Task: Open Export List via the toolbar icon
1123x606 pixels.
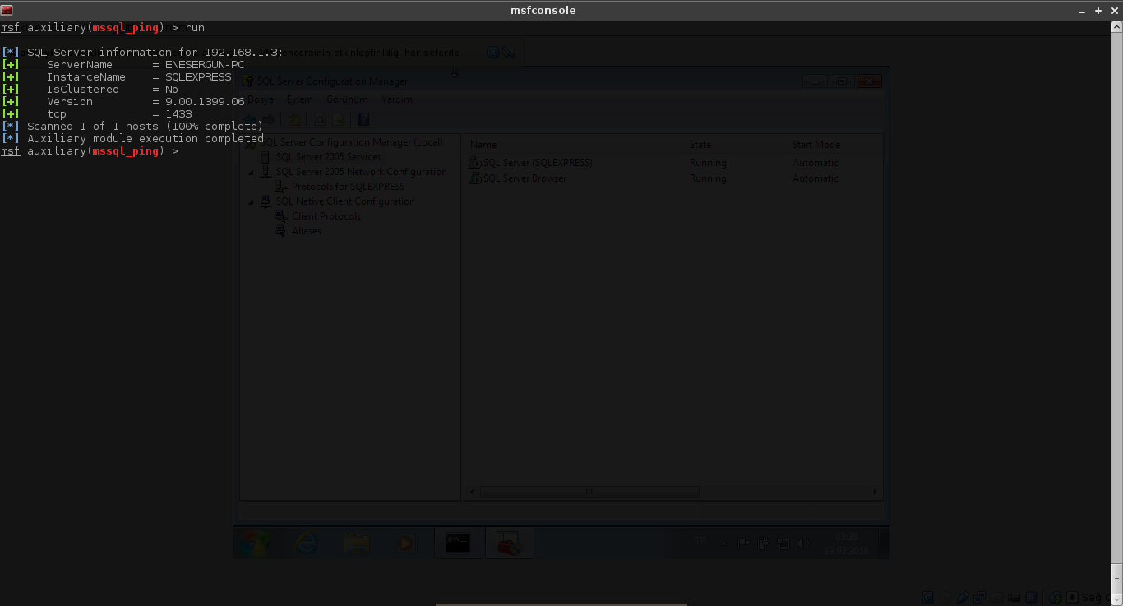Action: 338,119
